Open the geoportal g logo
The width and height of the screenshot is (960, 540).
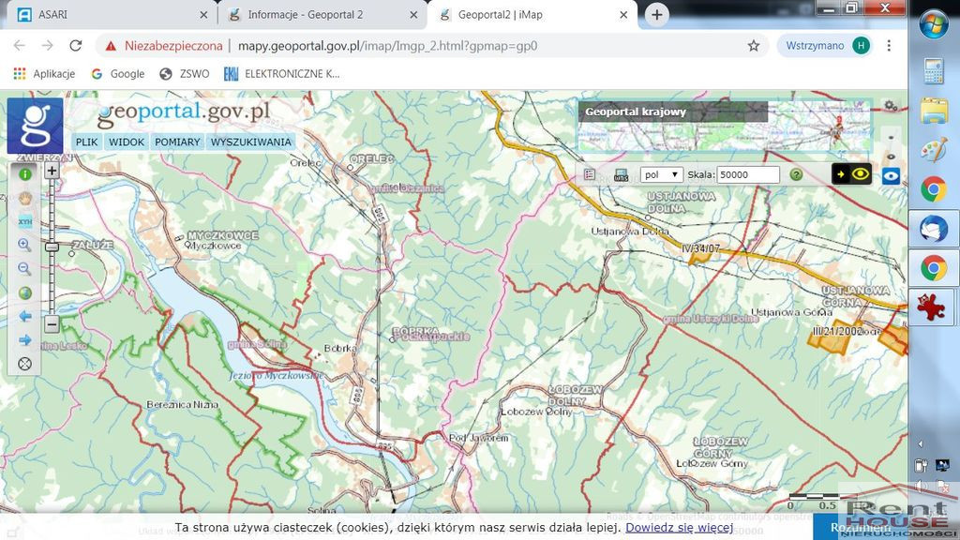click(35, 126)
